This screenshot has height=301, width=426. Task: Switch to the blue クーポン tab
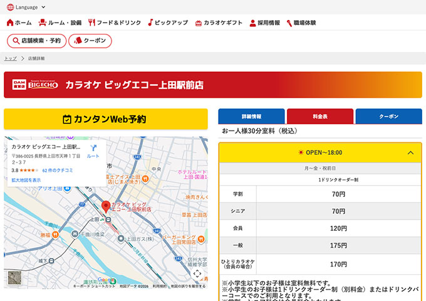click(389, 117)
